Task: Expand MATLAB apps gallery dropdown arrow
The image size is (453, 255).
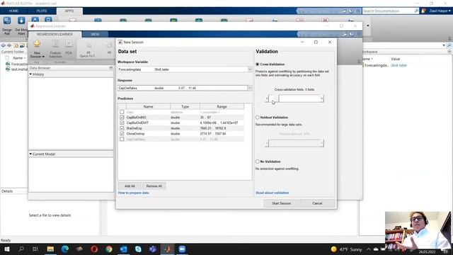Action: point(368,25)
